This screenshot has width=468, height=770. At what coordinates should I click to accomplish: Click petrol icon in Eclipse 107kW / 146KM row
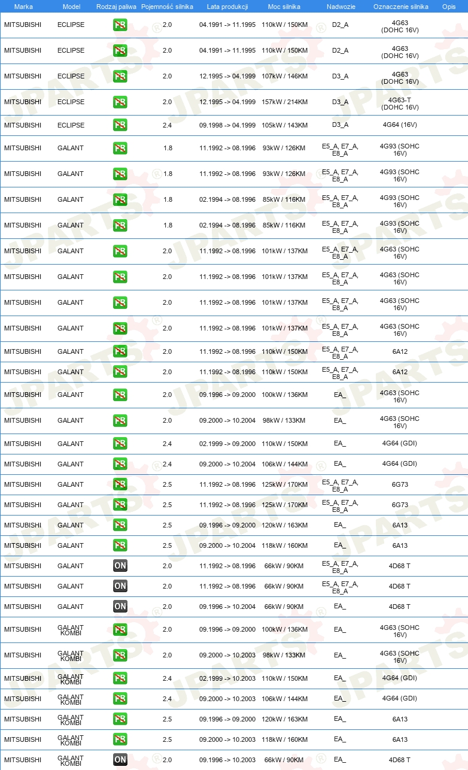point(120,76)
